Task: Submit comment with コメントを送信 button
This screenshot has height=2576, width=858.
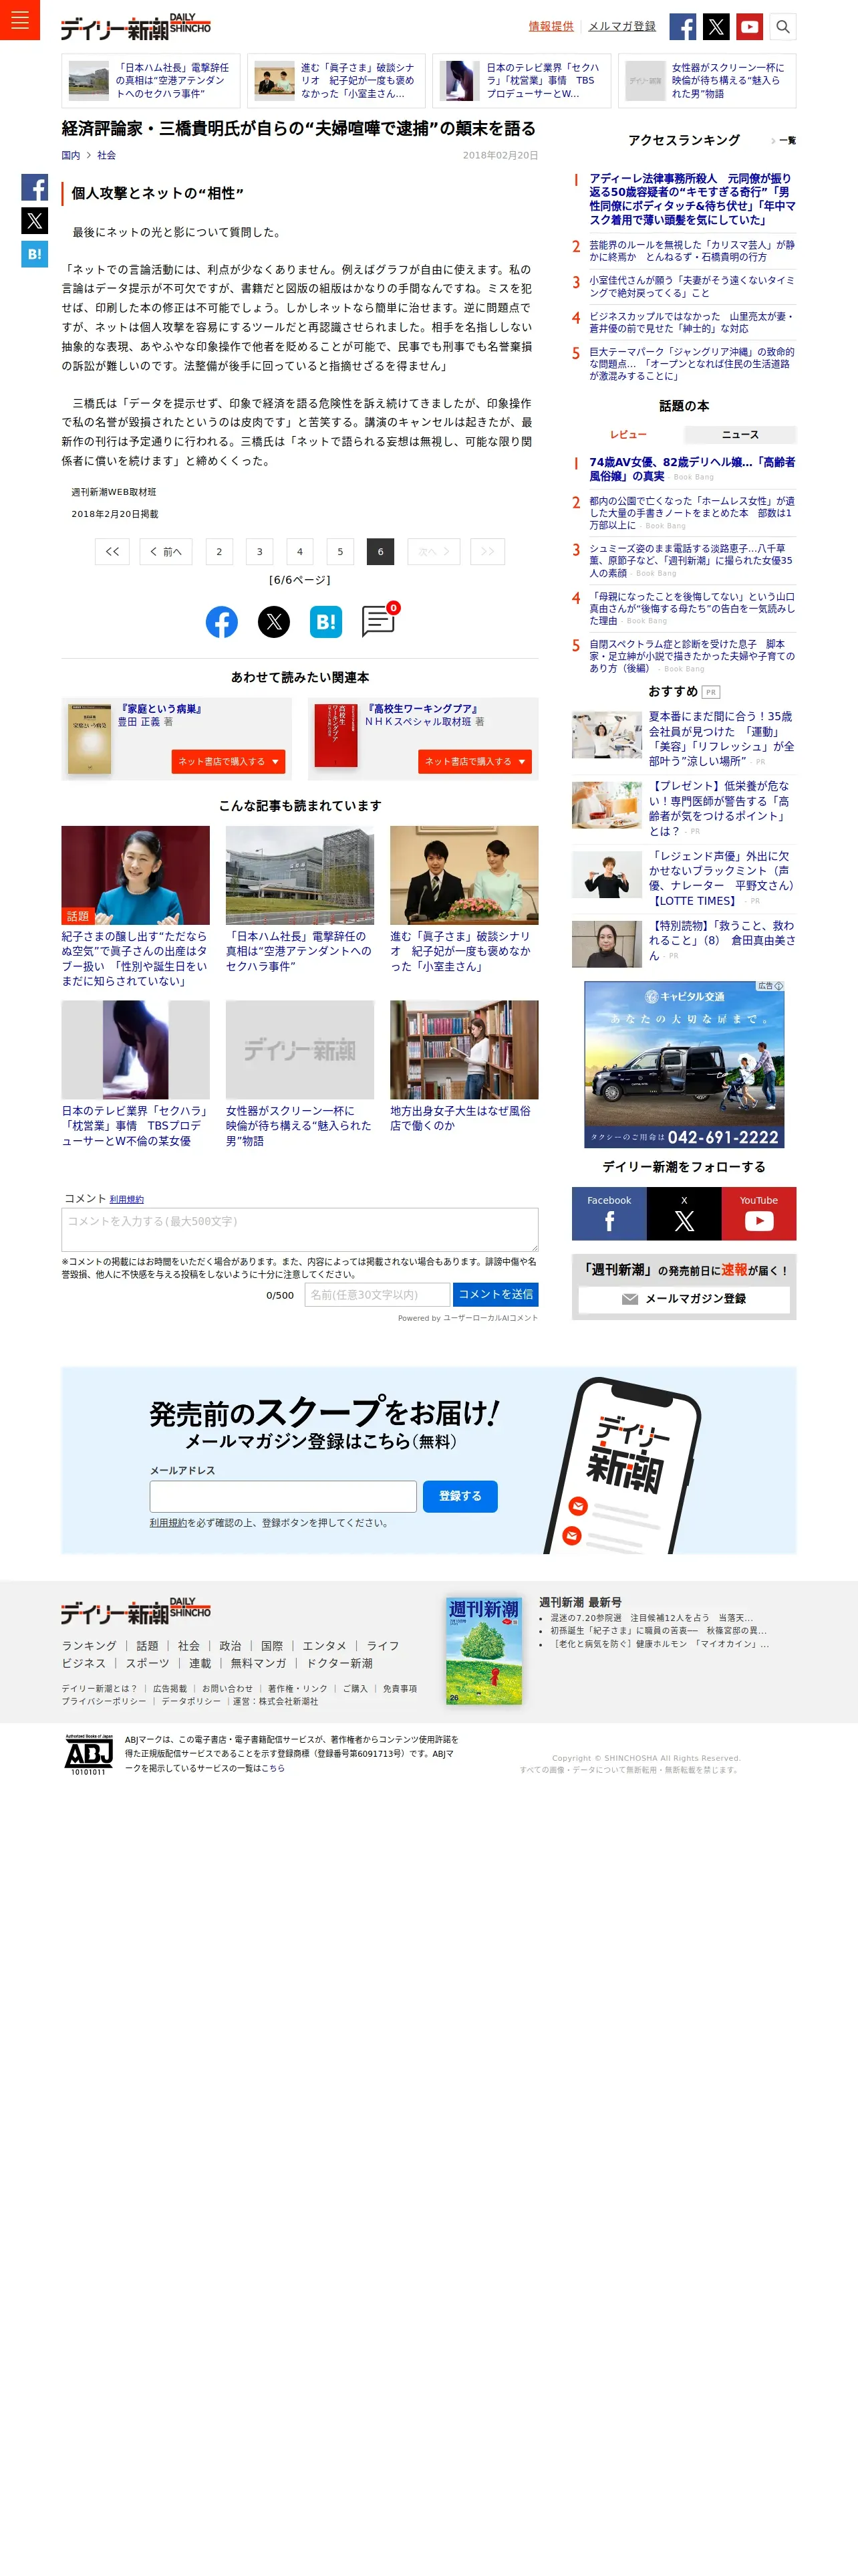Action: point(495,1294)
